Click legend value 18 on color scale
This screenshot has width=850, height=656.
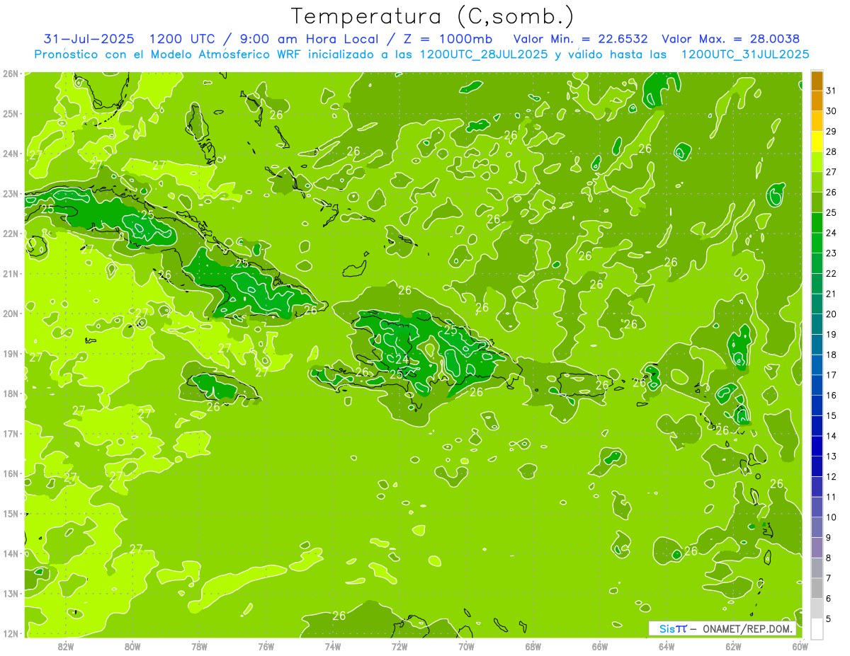[x=831, y=355]
